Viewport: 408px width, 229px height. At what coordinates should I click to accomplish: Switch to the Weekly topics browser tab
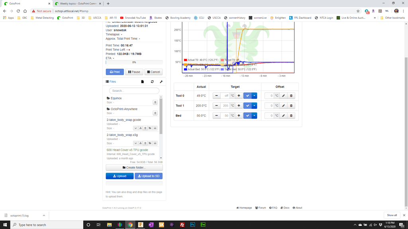tap(78, 4)
